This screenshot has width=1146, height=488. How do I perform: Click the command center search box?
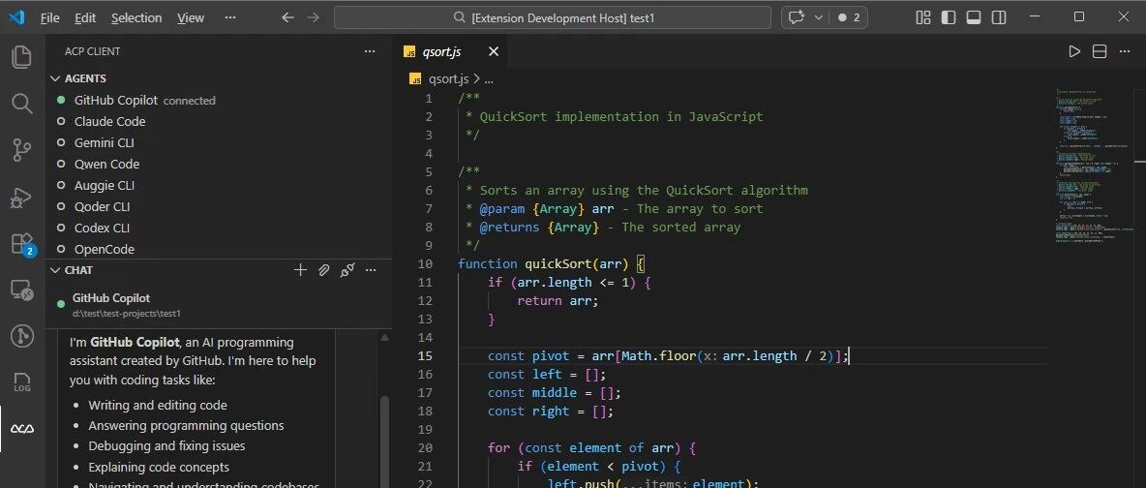(x=553, y=17)
